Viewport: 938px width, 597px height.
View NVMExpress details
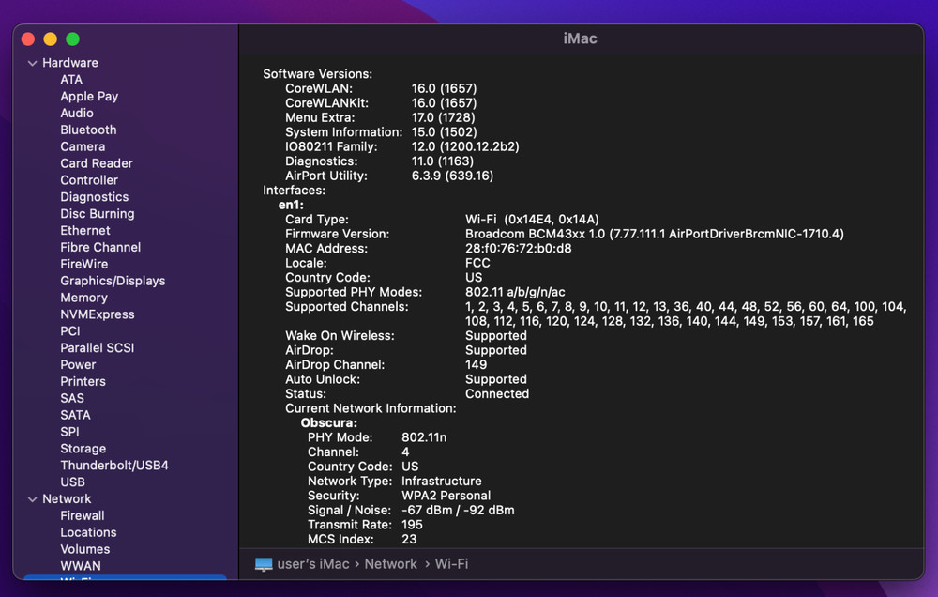coord(98,314)
